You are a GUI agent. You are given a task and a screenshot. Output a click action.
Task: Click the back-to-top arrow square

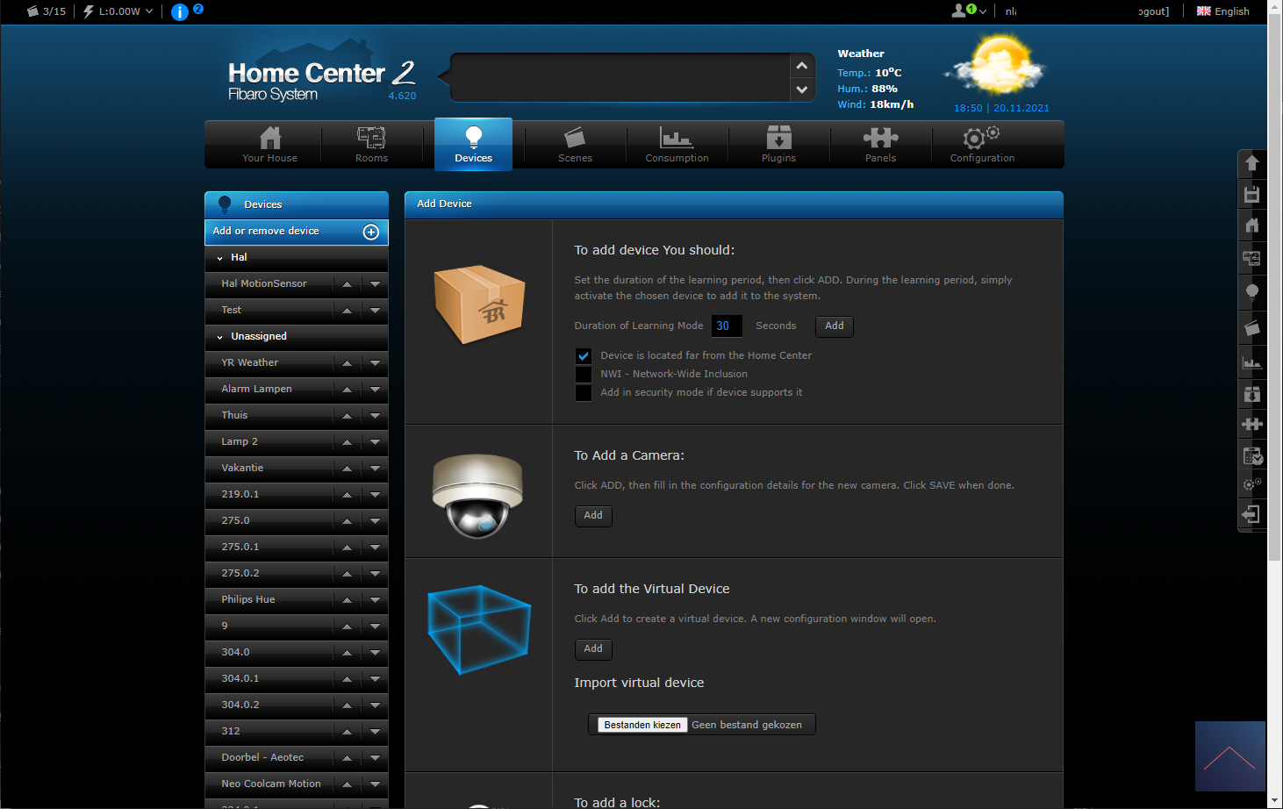tap(1230, 756)
